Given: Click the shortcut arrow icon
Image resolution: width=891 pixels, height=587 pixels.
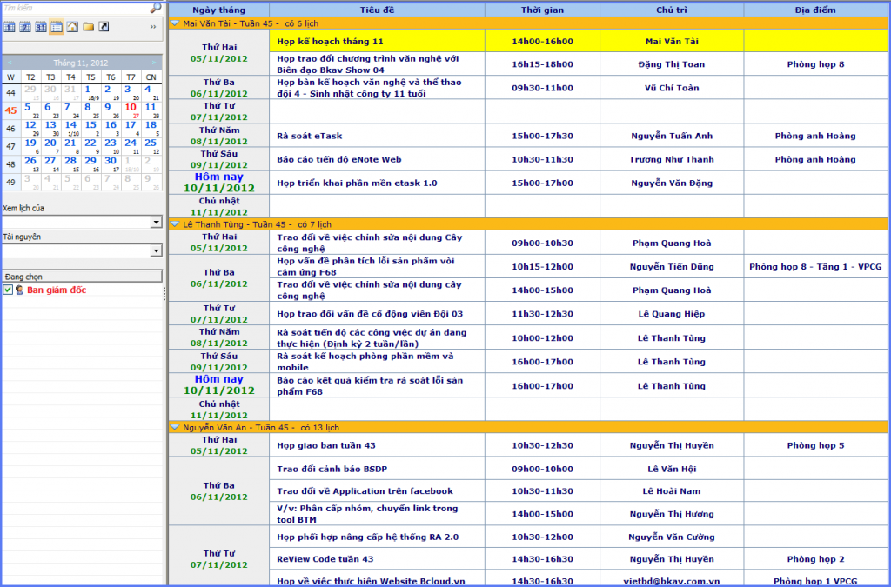Looking at the screenshot, I should (104, 27).
